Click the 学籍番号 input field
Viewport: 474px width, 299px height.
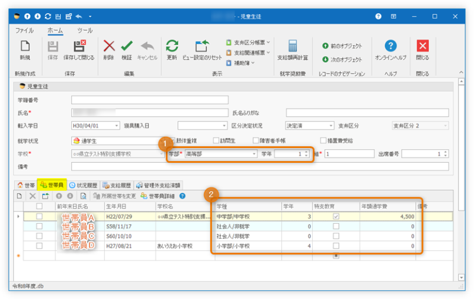coord(150,100)
